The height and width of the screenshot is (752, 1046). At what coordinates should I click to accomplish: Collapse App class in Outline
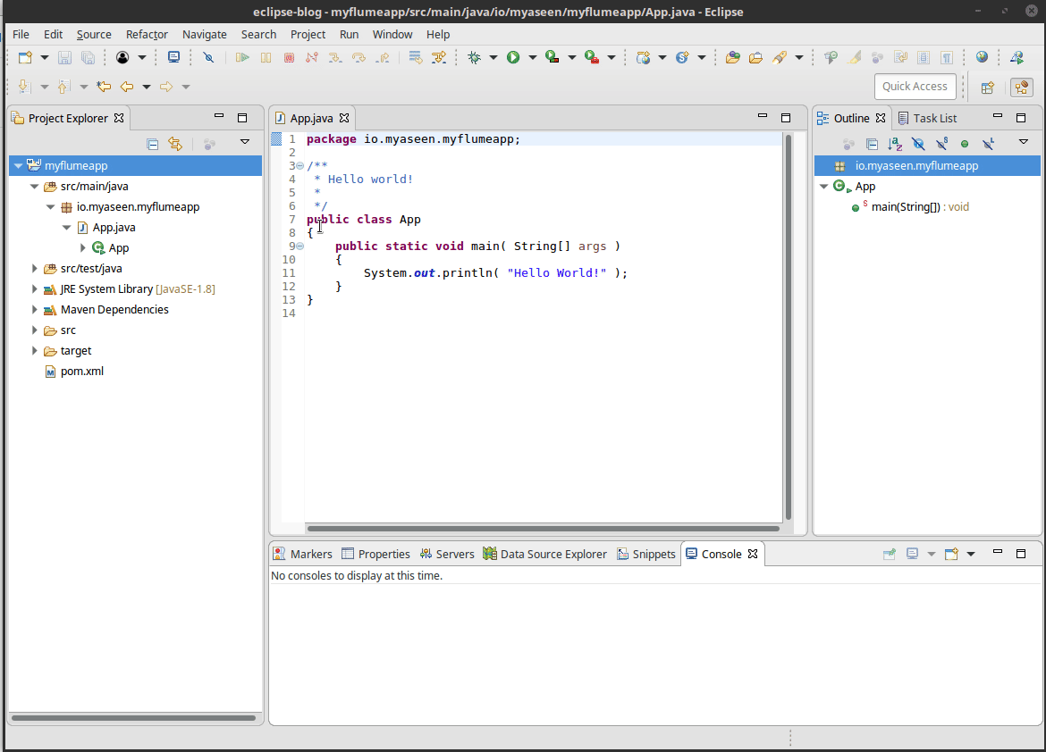pyautogui.click(x=824, y=186)
